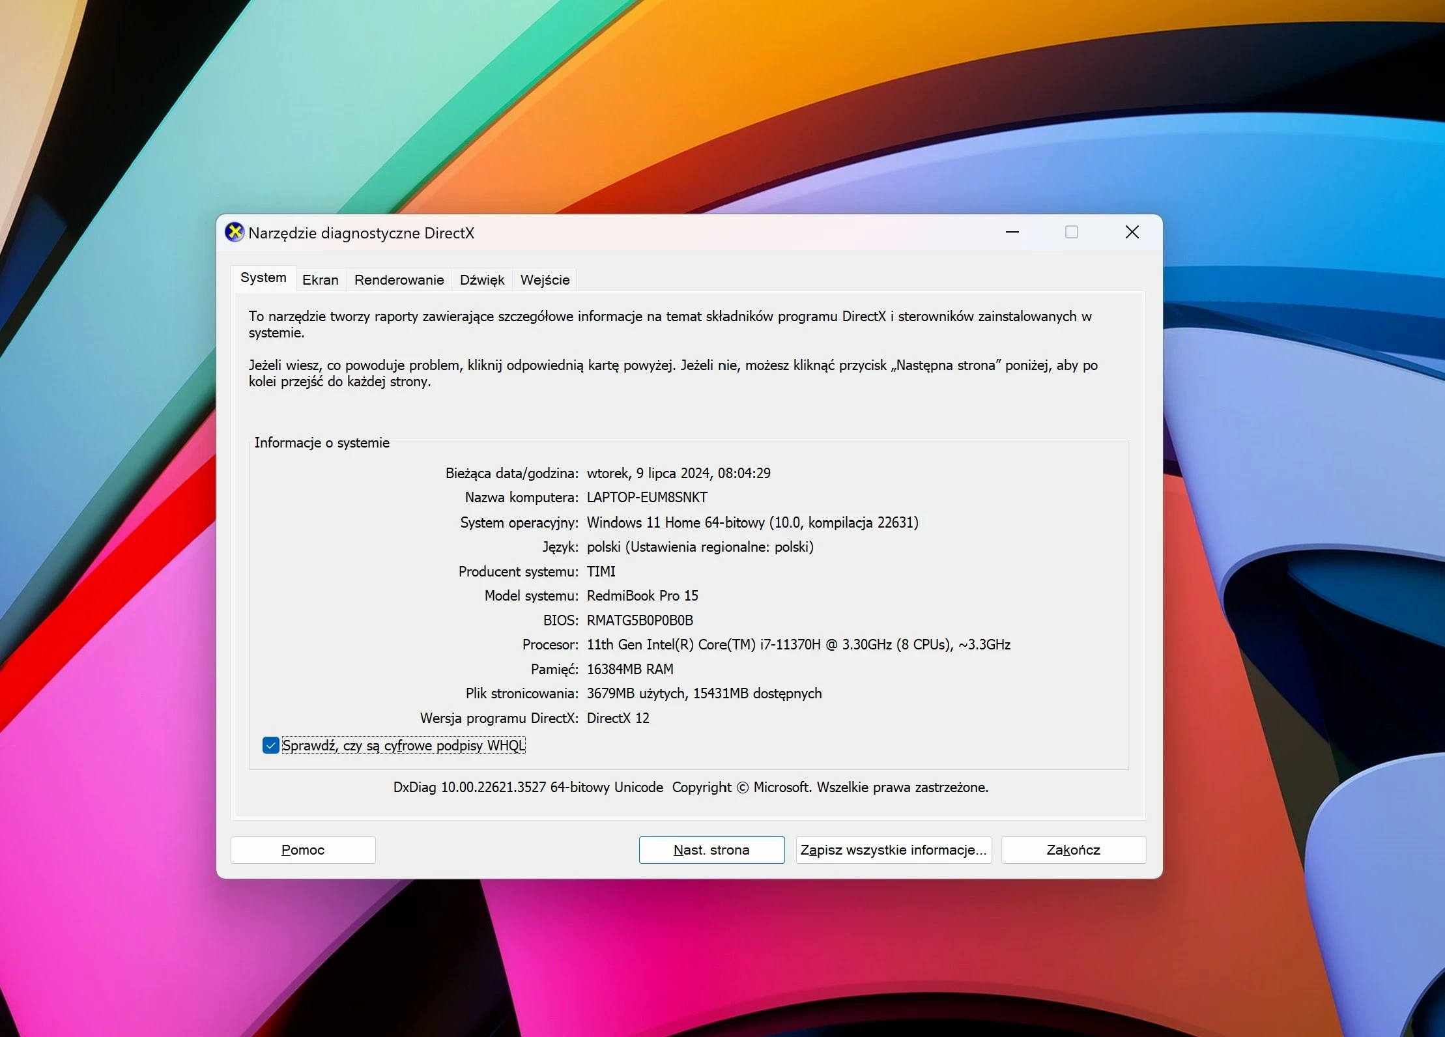Switch to the Dźwięk tab

[x=482, y=280]
